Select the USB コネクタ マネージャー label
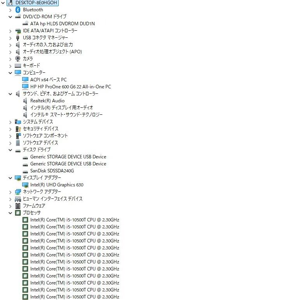 pos(45,38)
